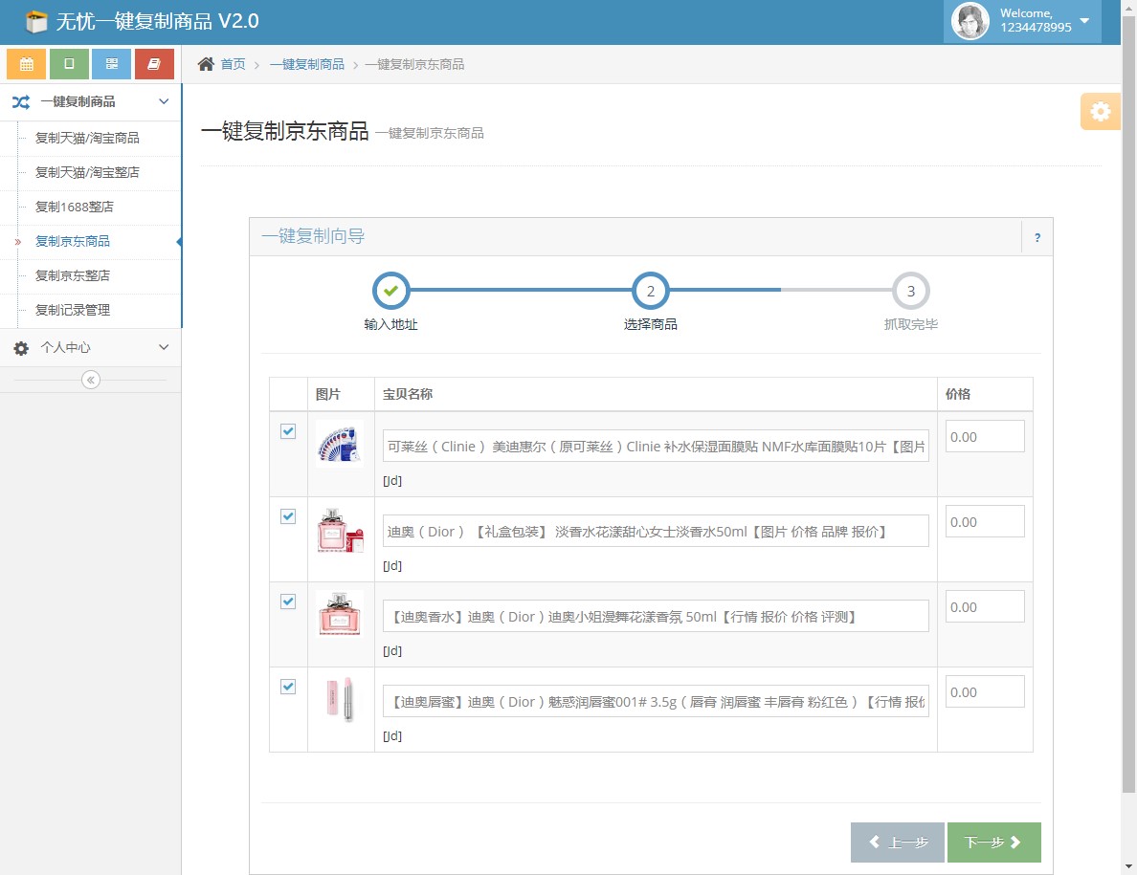The height and width of the screenshot is (875, 1137).
Task: Click the shuffle icon beside 一键复制商品
Action: (21, 102)
